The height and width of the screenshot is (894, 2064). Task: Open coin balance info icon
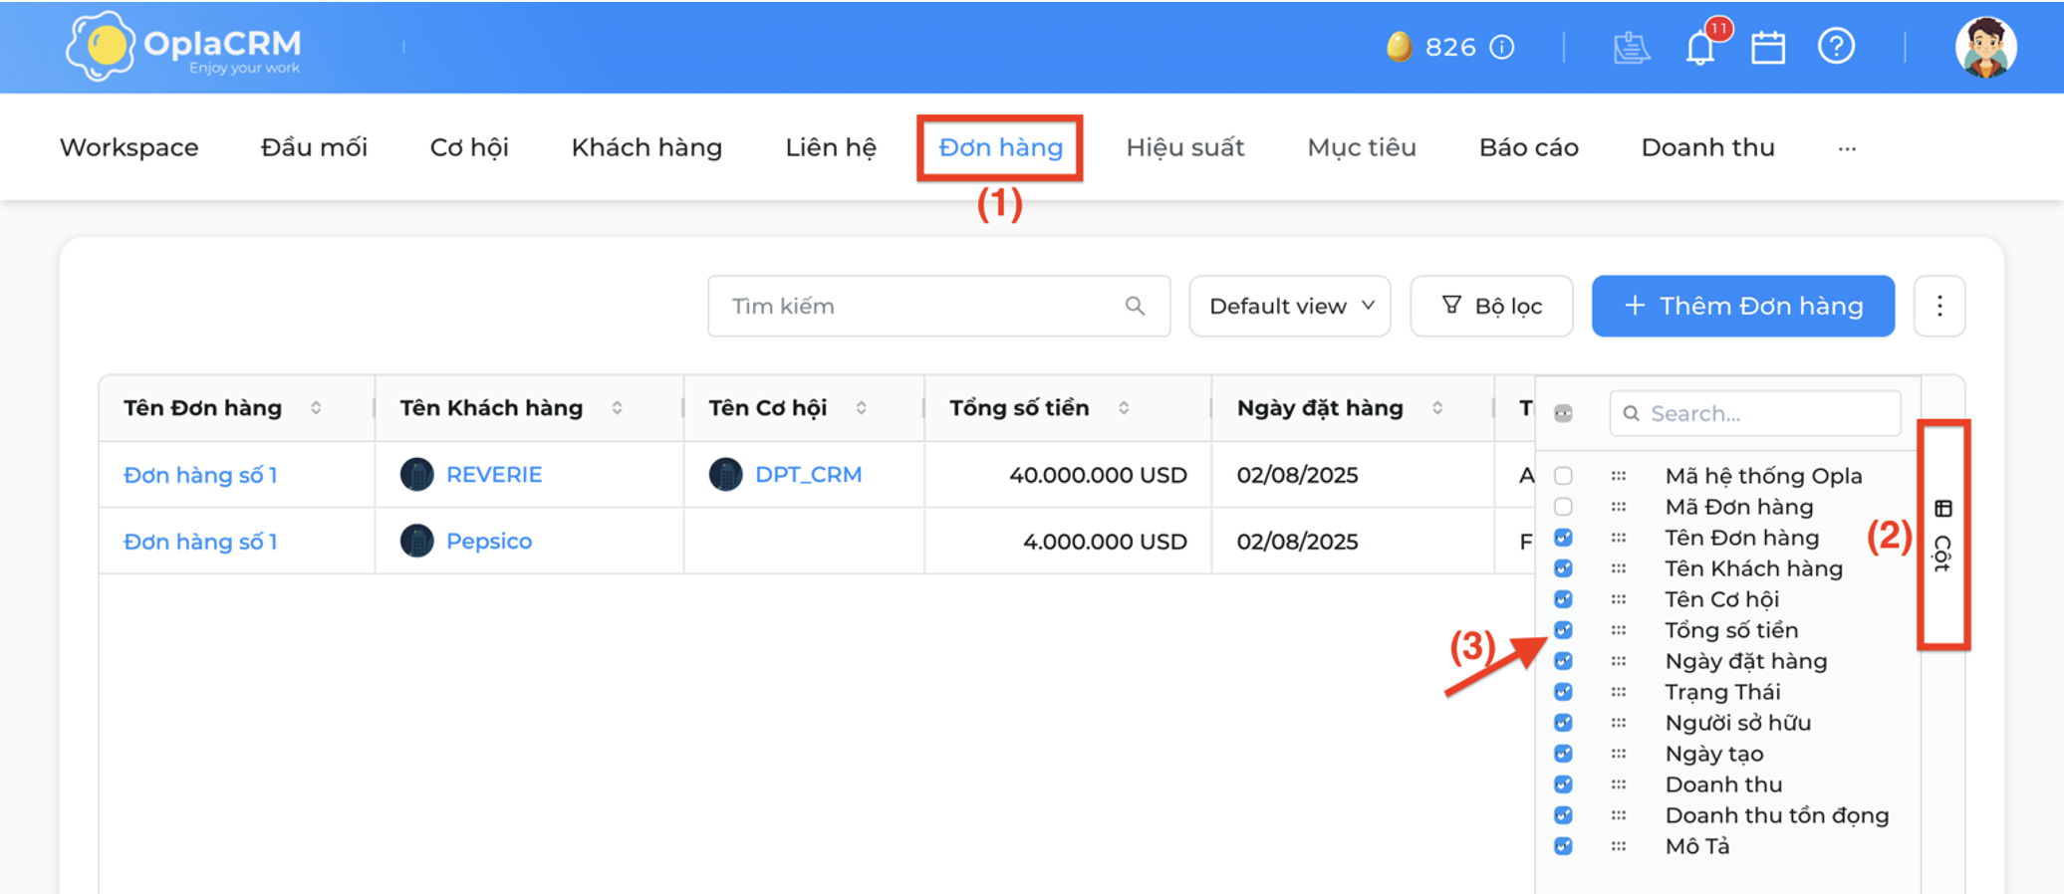pos(1502,47)
